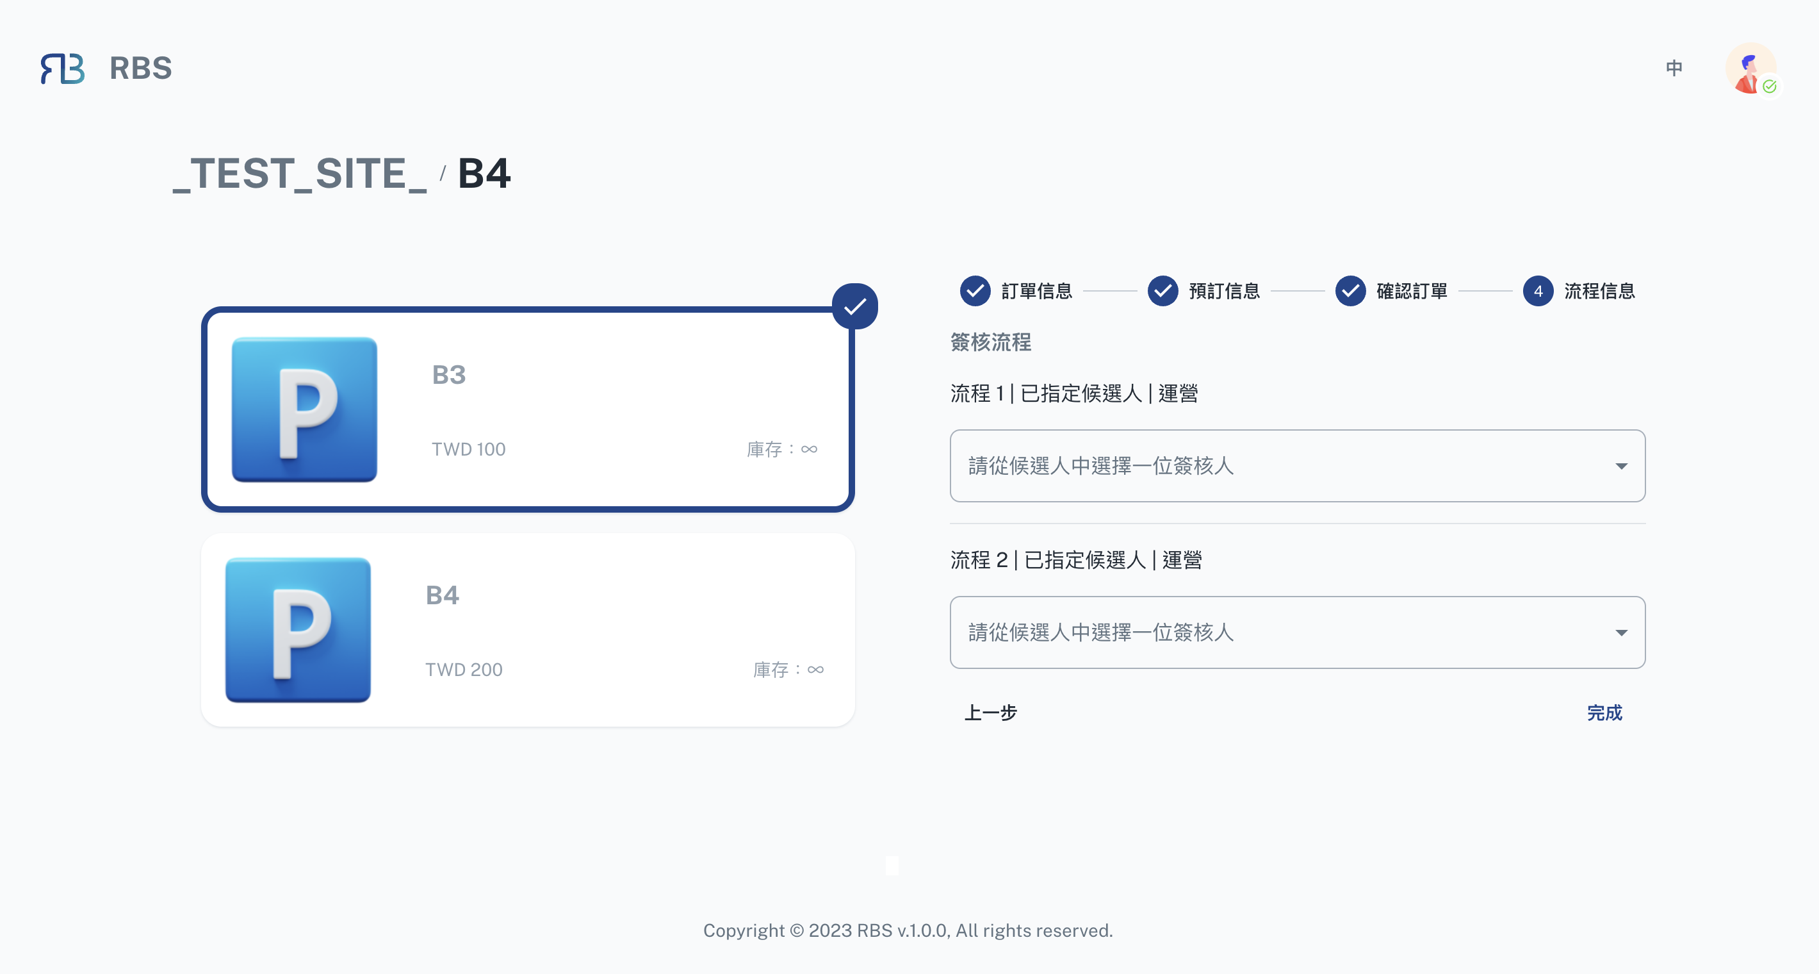Image resolution: width=1819 pixels, height=974 pixels.
Task: Deselect the B3 card checkmark badge
Action: click(854, 306)
